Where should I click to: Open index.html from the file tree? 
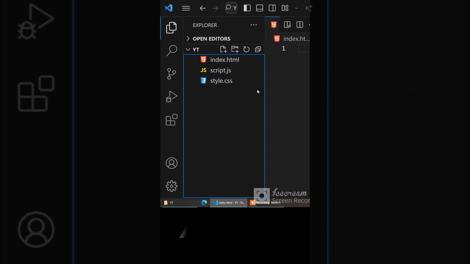pyautogui.click(x=224, y=60)
